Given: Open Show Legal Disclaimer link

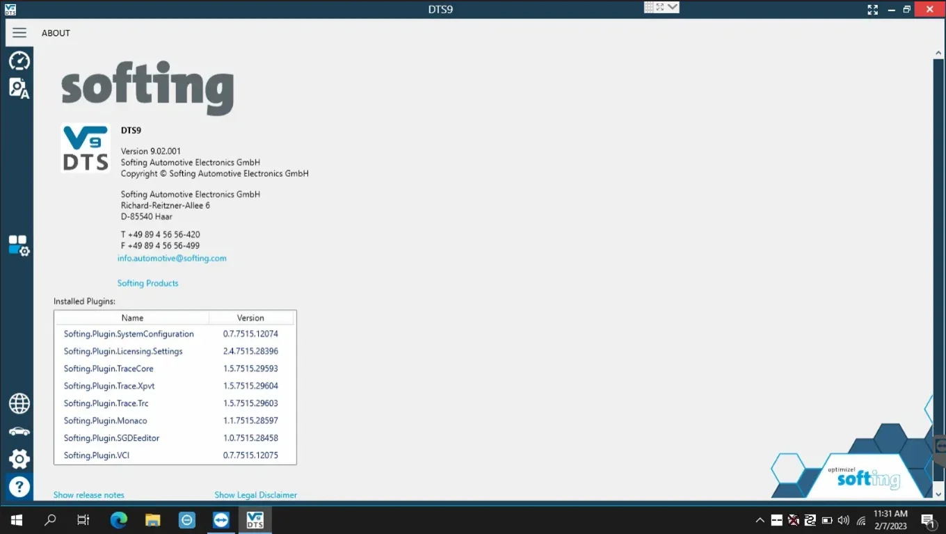Looking at the screenshot, I should pyautogui.click(x=255, y=495).
